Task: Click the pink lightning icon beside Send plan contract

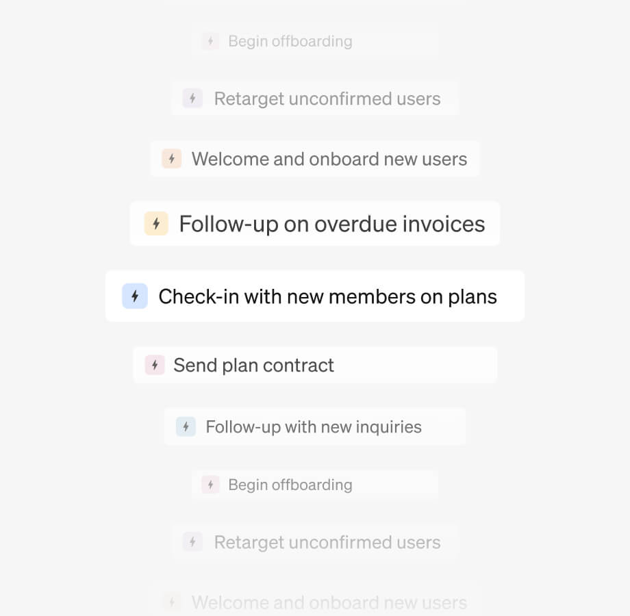Action: (155, 365)
